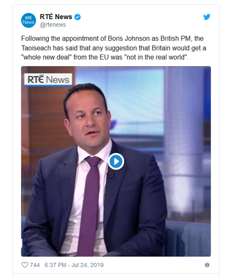Open the Twitter ads info icon

coord(207,265)
